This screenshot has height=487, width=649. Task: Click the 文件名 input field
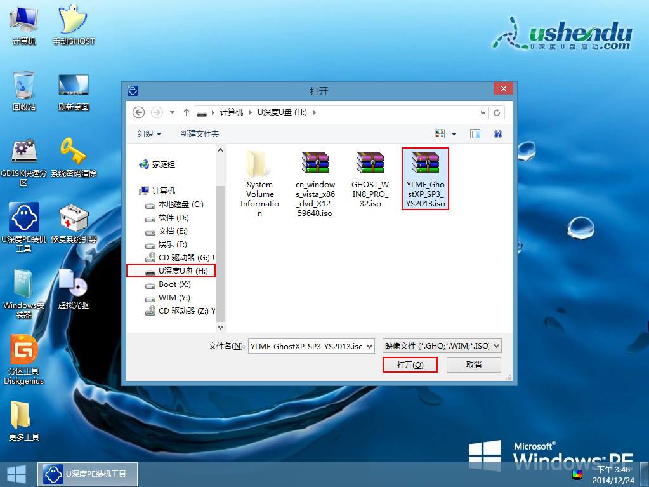tap(306, 346)
